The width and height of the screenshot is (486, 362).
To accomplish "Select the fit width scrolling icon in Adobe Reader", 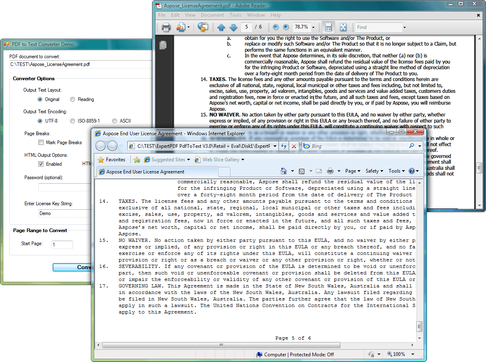I will (329, 27).
